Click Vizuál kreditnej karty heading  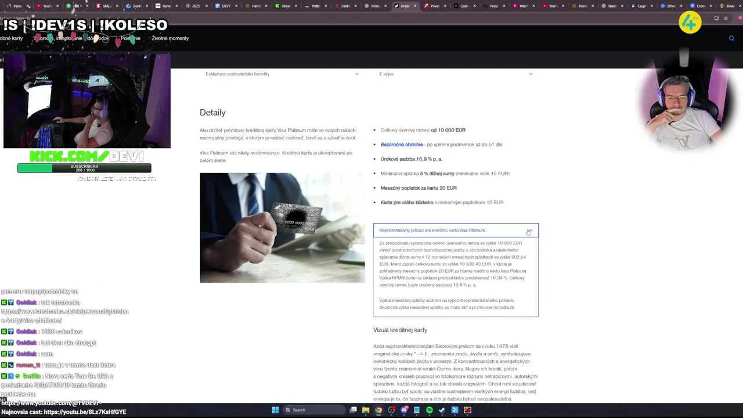400,330
